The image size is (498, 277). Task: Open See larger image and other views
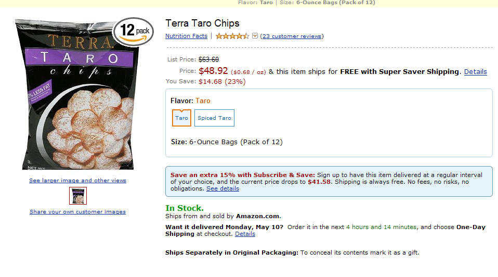[x=77, y=180]
